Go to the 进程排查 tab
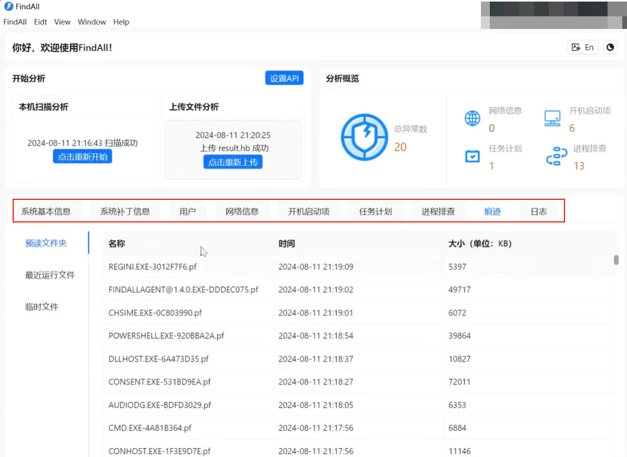627x457 pixels. (438, 211)
